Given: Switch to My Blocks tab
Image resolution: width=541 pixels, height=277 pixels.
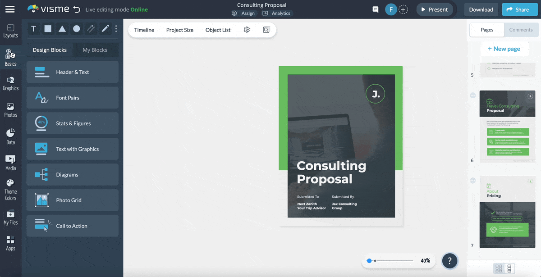Looking at the screenshot, I should (95, 50).
